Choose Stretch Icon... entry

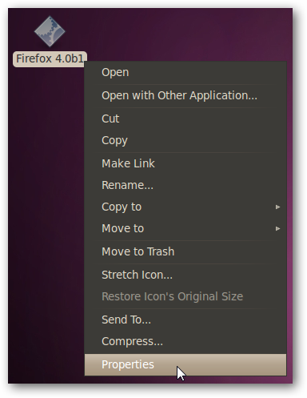pos(185,275)
